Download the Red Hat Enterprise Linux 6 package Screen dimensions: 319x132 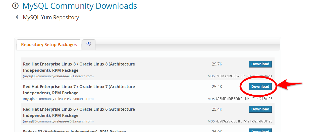pyautogui.click(x=260, y=109)
